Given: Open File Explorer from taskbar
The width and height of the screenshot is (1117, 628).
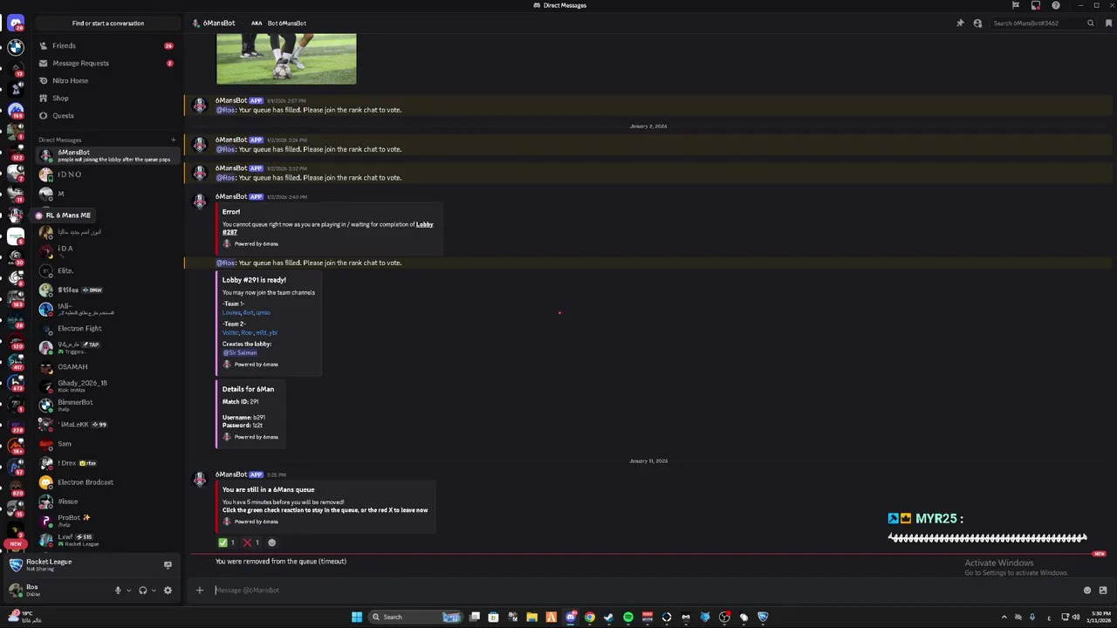Looking at the screenshot, I should (x=531, y=618).
